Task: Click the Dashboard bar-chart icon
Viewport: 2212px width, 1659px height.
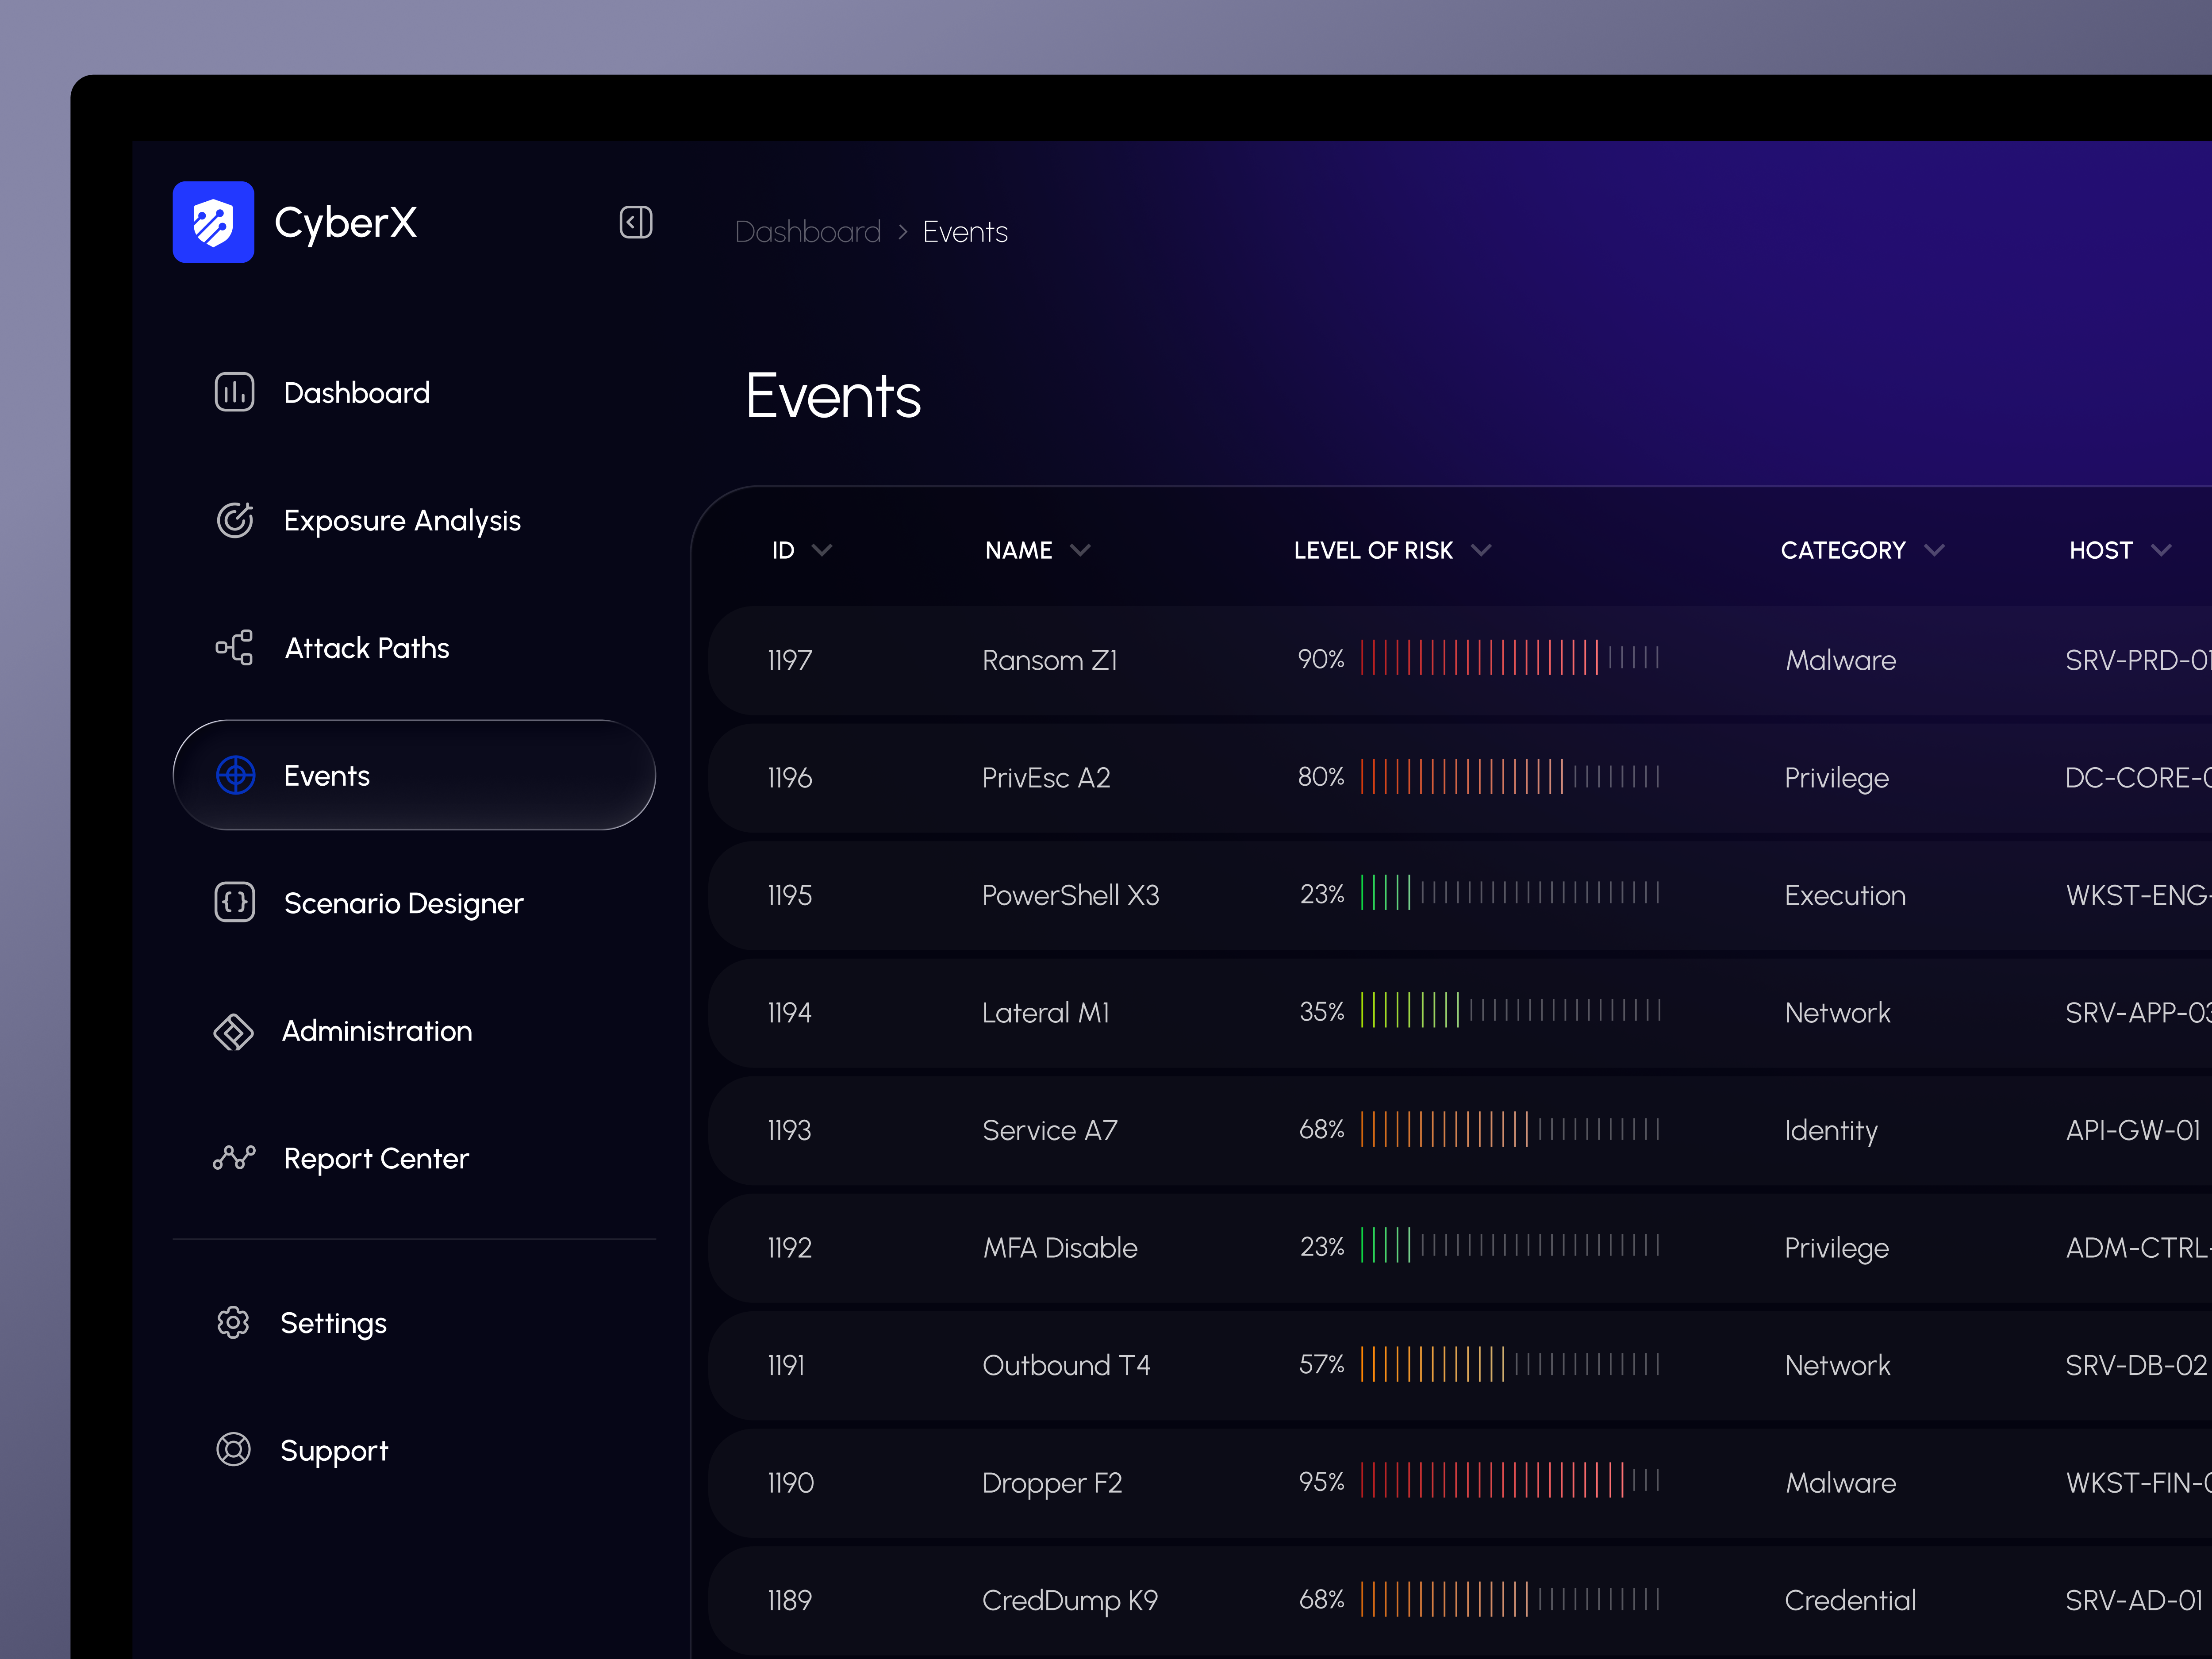Action: (234, 392)
